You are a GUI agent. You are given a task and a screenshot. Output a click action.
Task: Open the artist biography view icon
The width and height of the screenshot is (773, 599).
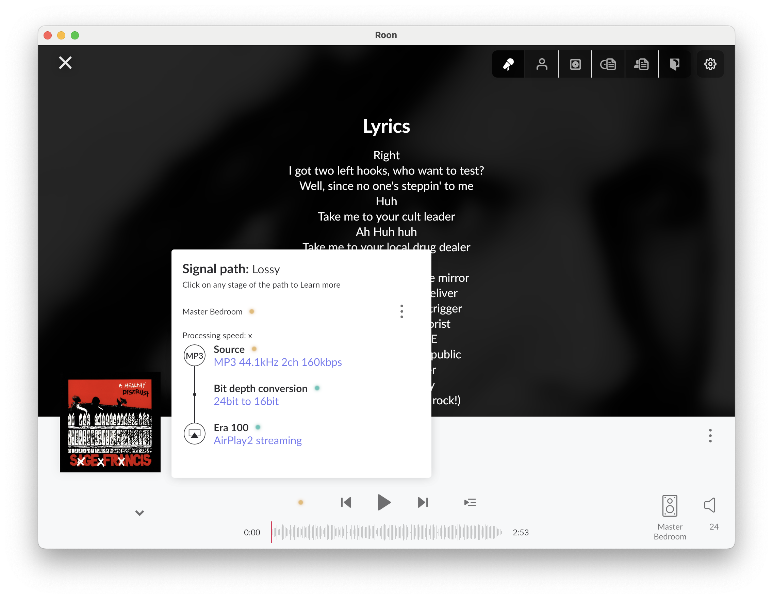(641, 64)
